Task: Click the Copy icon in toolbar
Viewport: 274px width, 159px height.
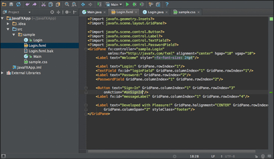Action: (x=51, y=4)
